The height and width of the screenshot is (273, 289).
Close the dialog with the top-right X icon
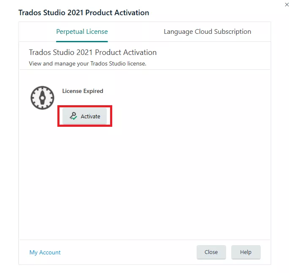pyautogui.click(x=286, y=5)
